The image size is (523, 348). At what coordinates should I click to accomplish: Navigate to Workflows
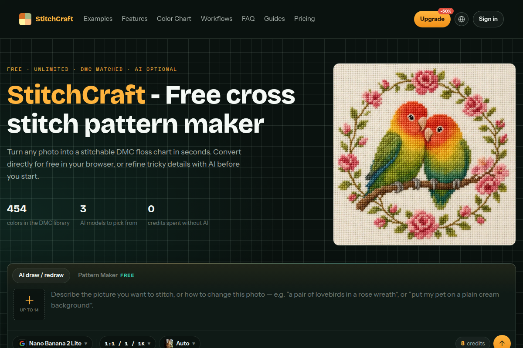[x=217, y=19]
